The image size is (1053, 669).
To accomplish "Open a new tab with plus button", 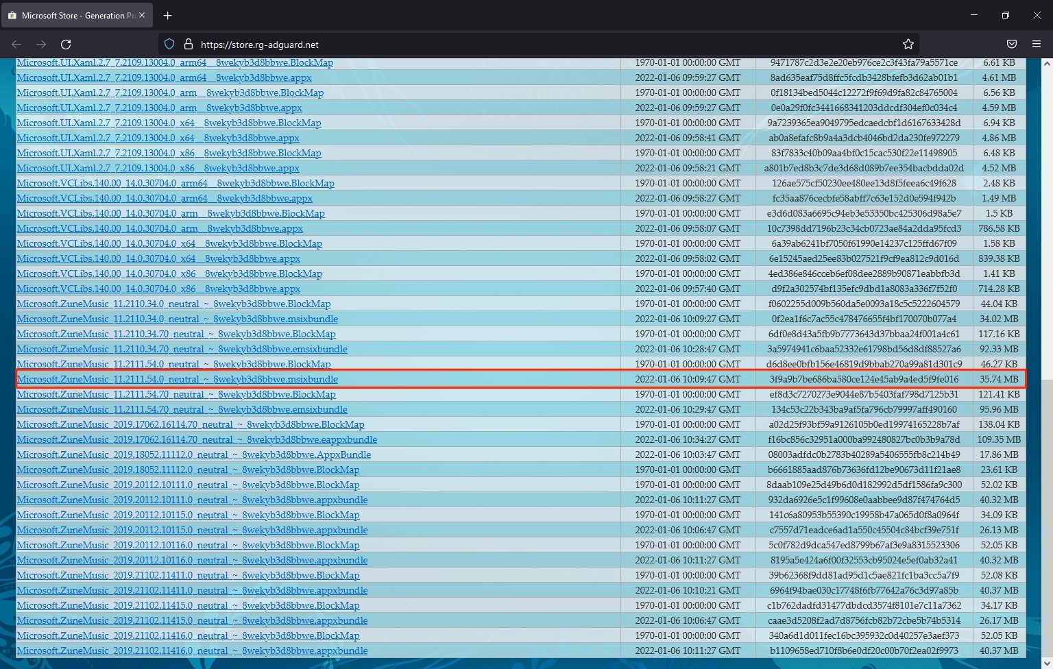I will 168,15.
